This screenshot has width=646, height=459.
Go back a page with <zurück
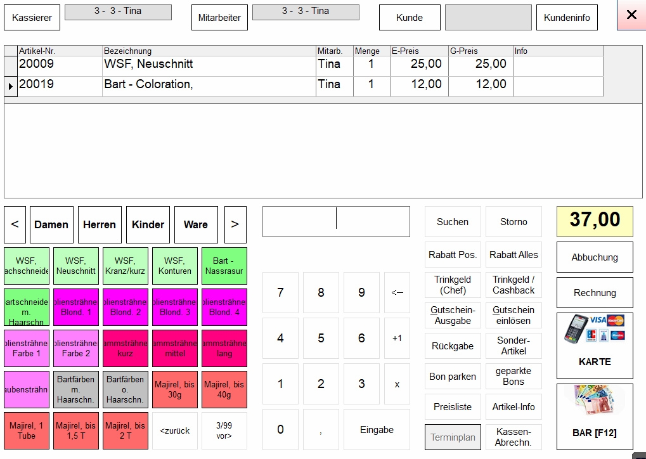tap(175, 430)
